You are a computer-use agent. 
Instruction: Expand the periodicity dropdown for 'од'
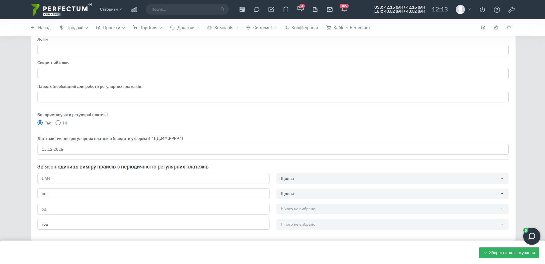pyautogui.click(x=392, y=209)
